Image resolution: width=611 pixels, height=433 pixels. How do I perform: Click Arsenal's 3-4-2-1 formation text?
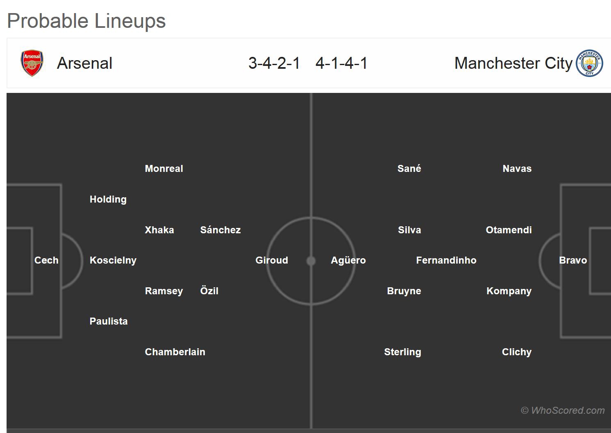(x=274, y=63)
